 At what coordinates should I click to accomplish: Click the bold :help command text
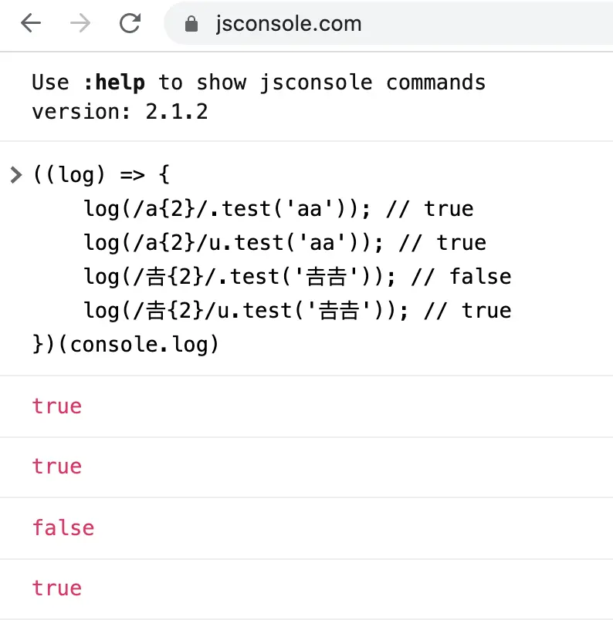coord(114,83)
